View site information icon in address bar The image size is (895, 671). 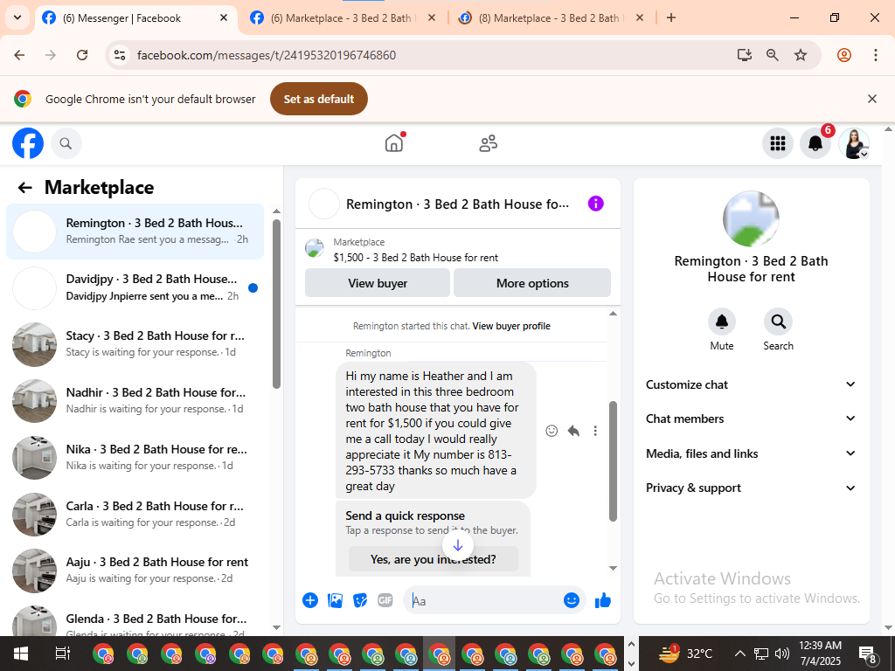[x=120, y=55]
